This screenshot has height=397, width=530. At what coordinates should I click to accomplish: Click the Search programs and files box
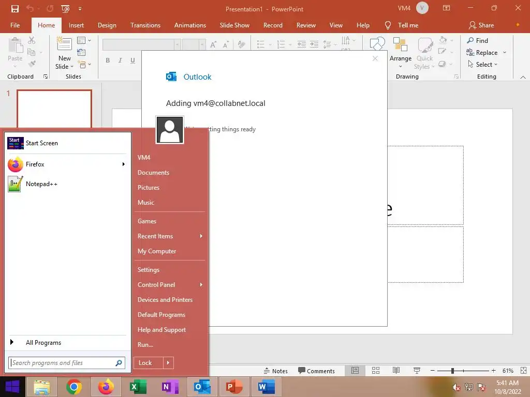pos(67,363)
